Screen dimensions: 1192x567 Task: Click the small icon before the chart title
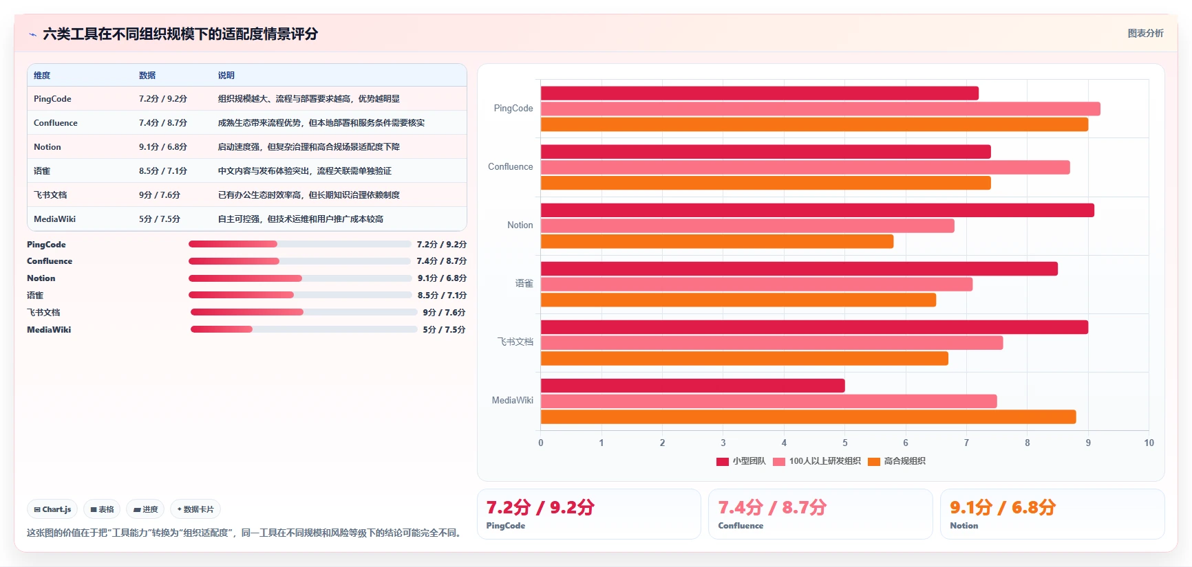click(x=32, y=34)
